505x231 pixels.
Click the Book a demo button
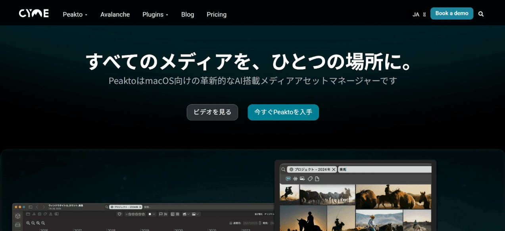coord(452,13)
